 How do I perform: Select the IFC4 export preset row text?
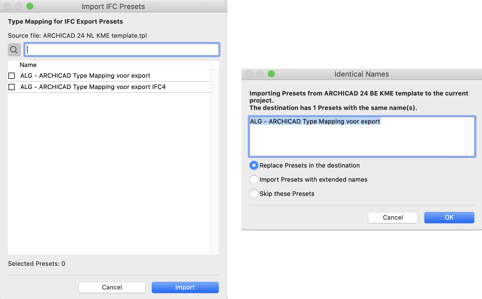[93, 87]
